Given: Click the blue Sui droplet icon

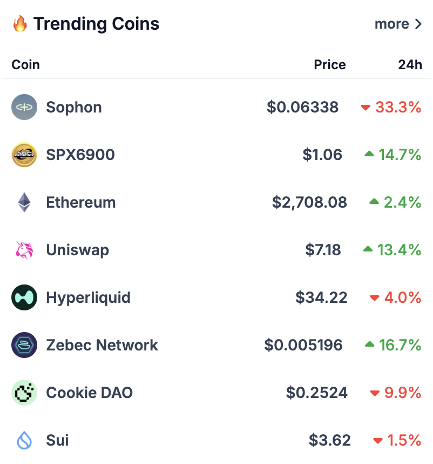Looking at the screenshot, I should point(24,440).
